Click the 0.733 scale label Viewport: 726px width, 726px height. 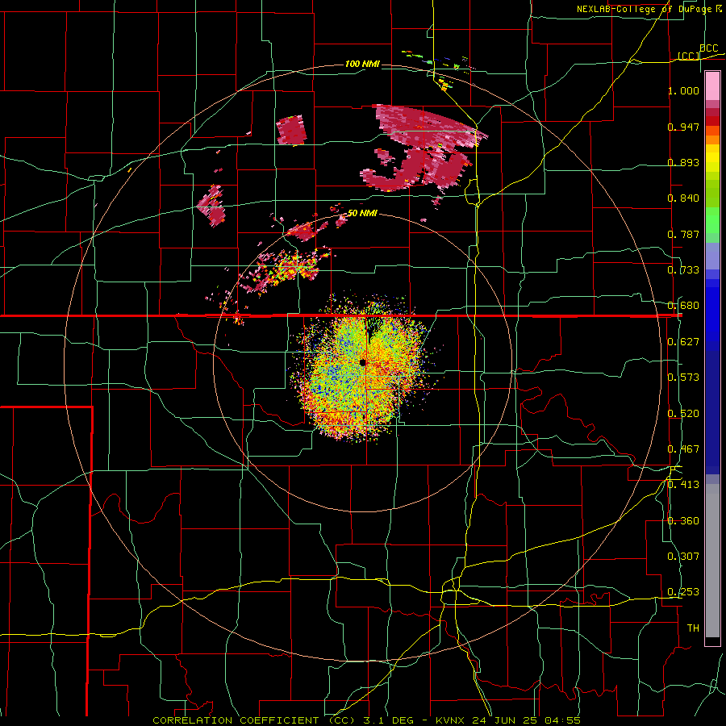click(683, 270)
